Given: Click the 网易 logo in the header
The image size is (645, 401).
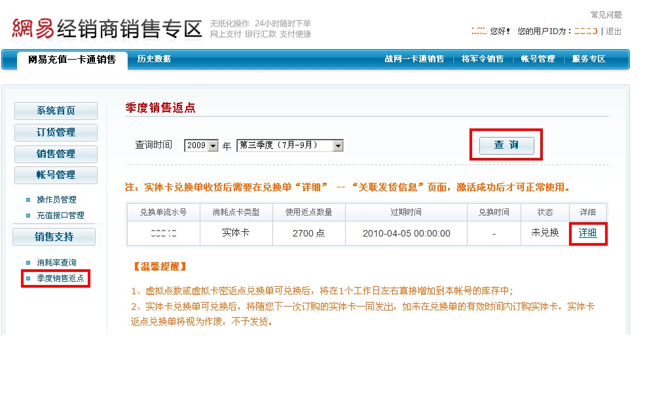Looking at the screenshot, I should 33,28.
